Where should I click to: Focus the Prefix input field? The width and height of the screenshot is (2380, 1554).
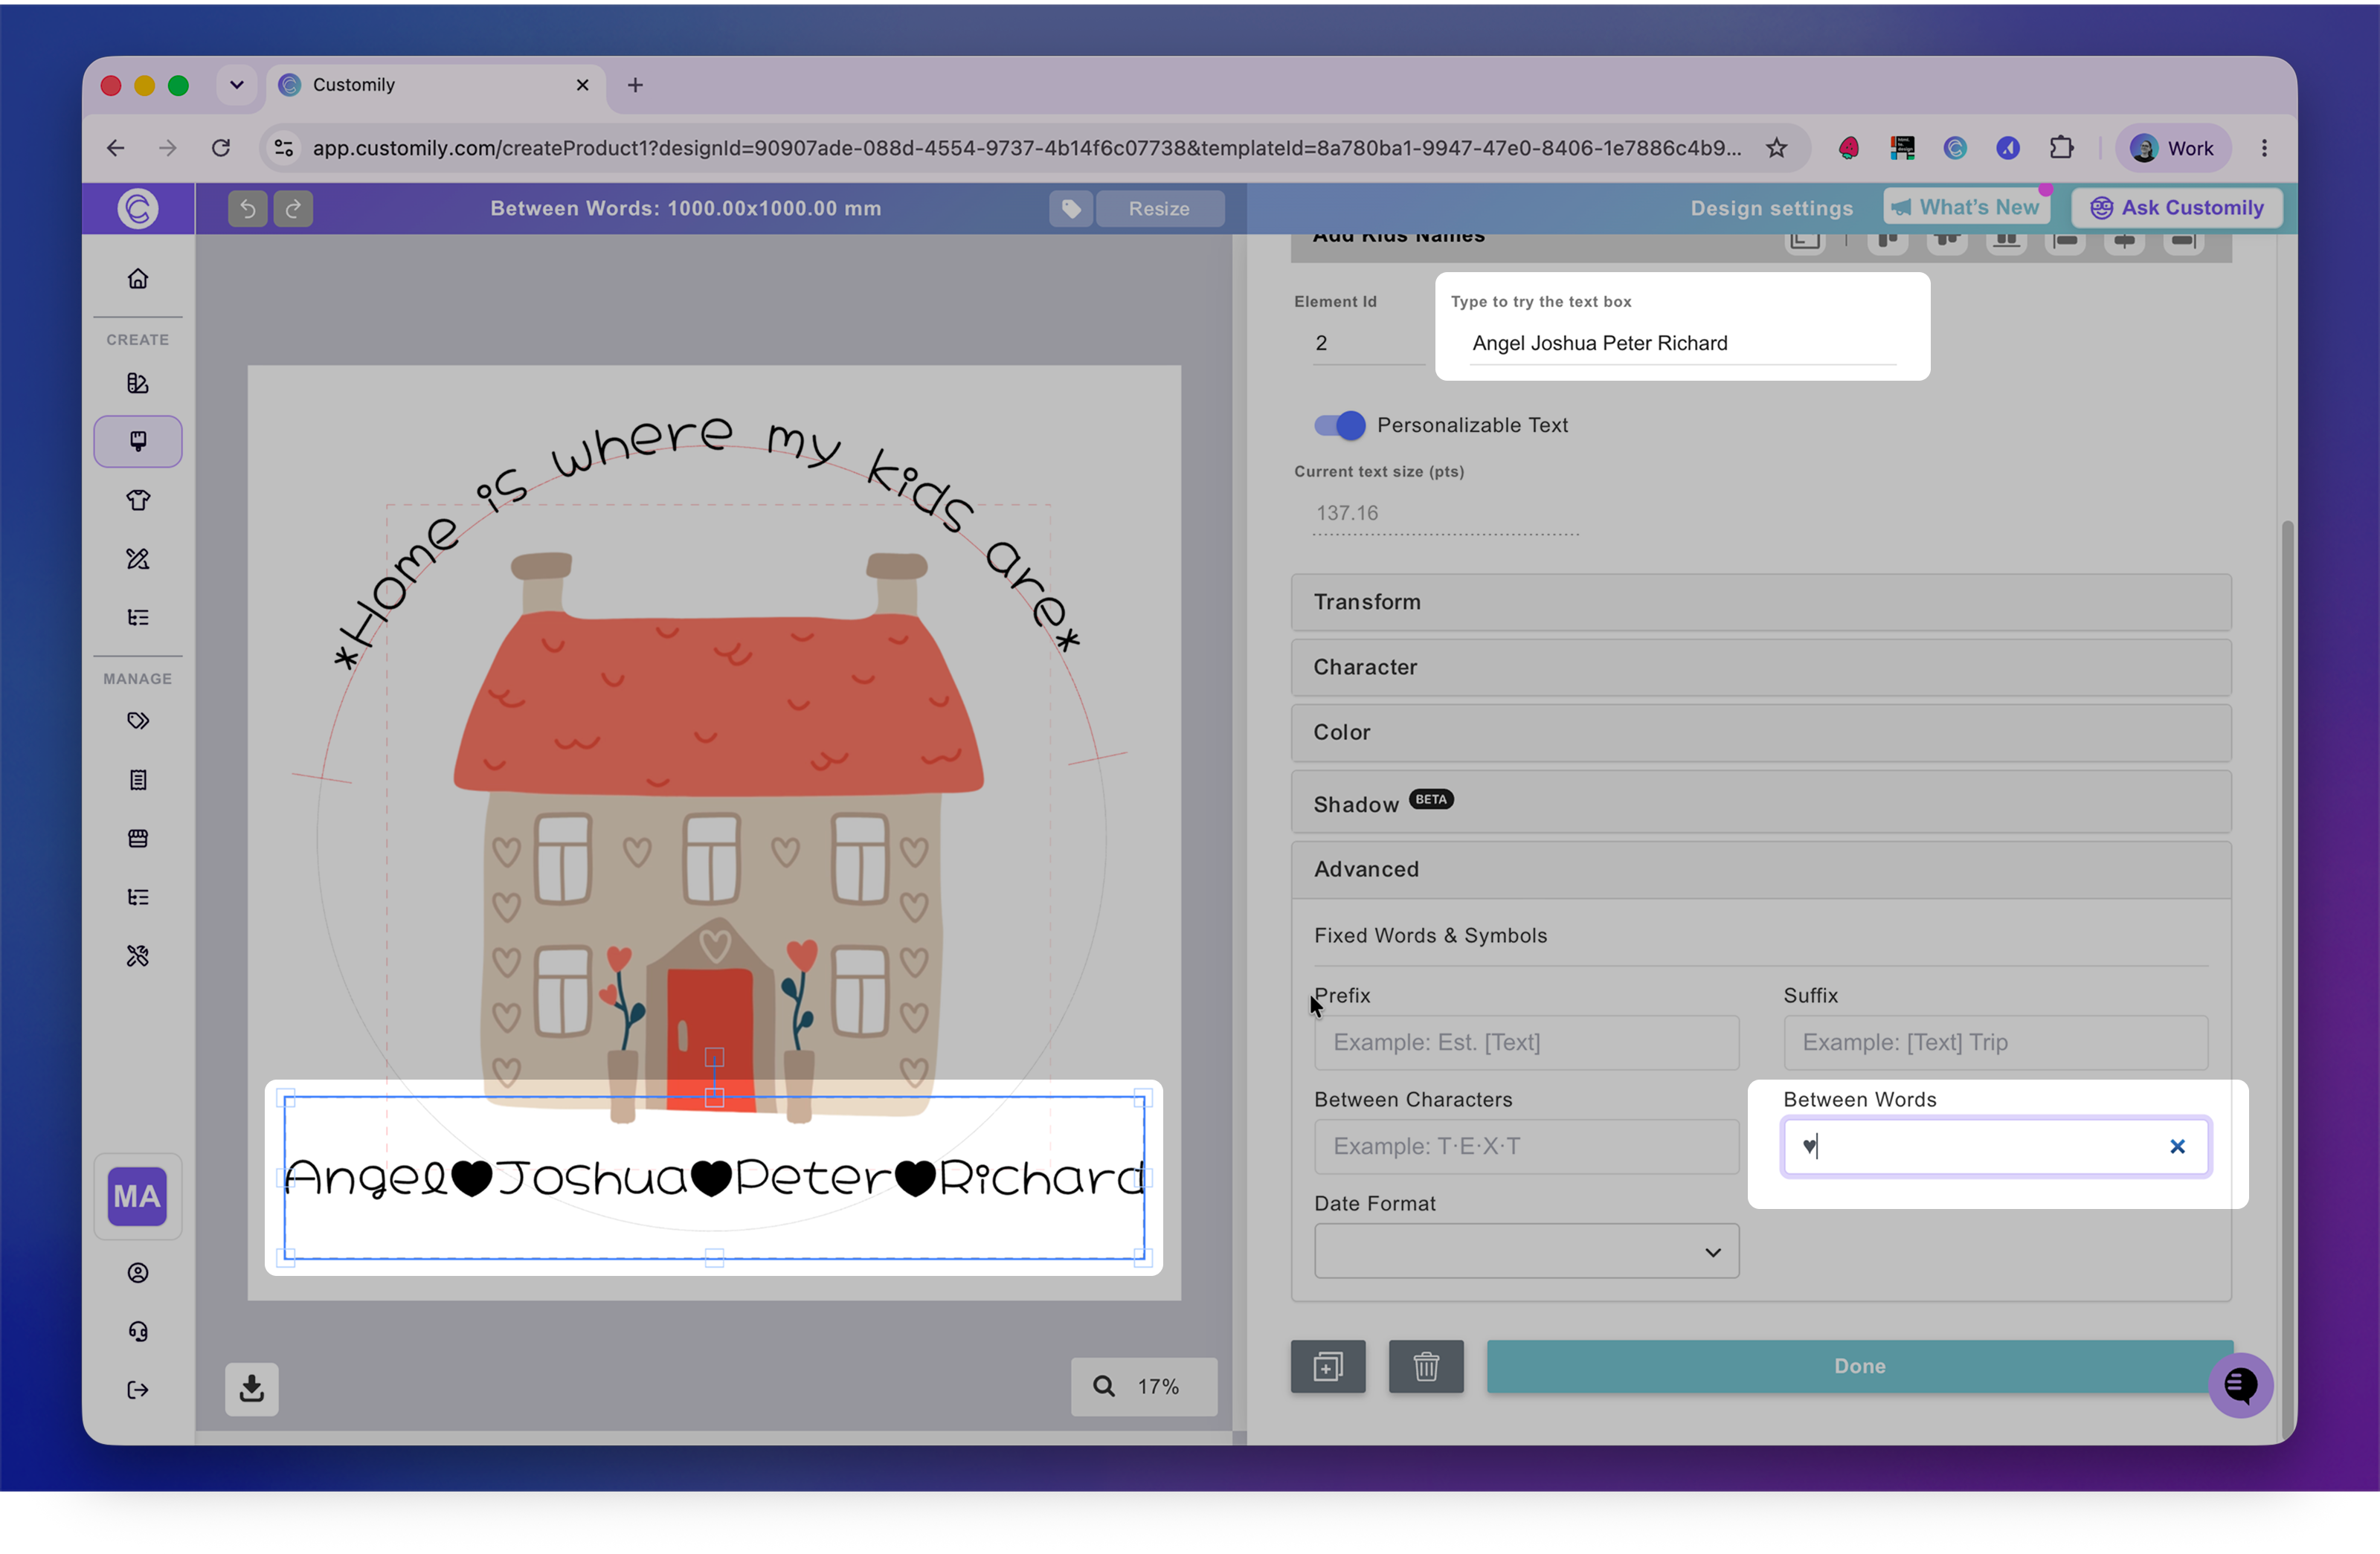(x=1526, y=1043)
